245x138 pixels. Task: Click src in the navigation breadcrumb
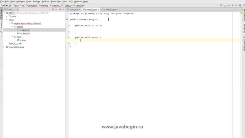pyautogui.click(x=15, y=5)
